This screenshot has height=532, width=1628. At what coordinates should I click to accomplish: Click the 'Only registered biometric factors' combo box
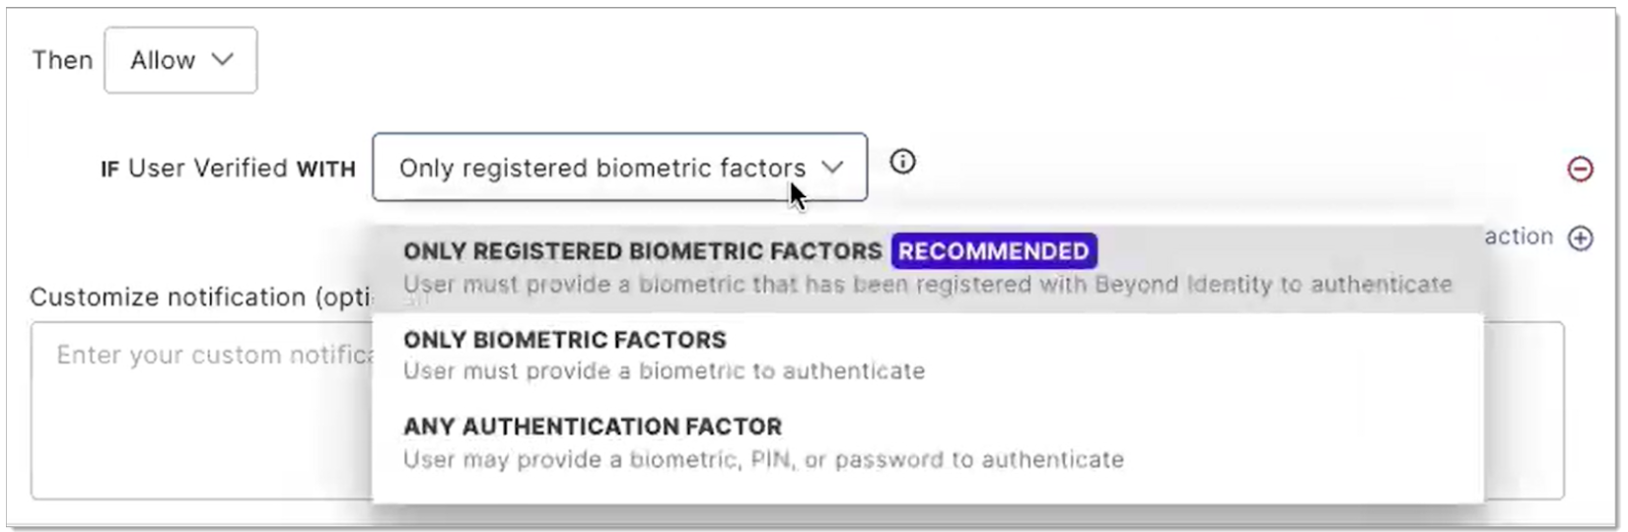point(602,167)
